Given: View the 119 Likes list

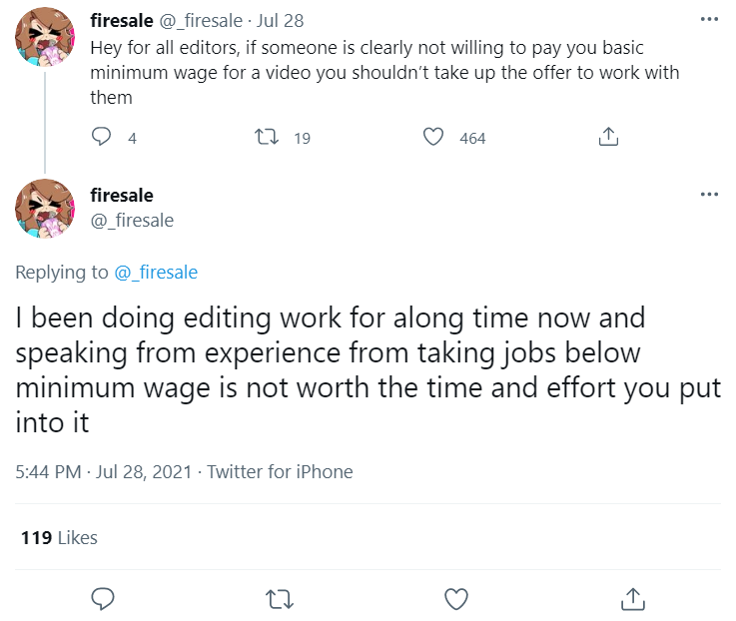Looking at the screenshot, I should (59, 537).
